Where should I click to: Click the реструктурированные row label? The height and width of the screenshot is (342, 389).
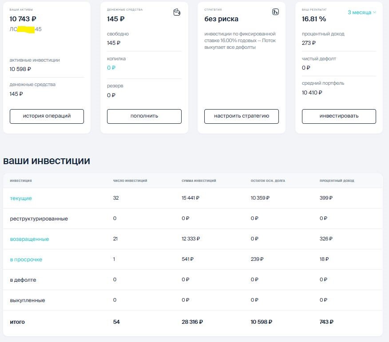pyautogui.click(x=39, y=219)
